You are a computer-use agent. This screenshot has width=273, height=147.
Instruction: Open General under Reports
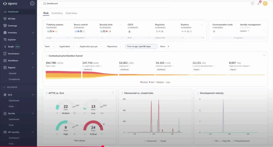[x=12, y=73]
